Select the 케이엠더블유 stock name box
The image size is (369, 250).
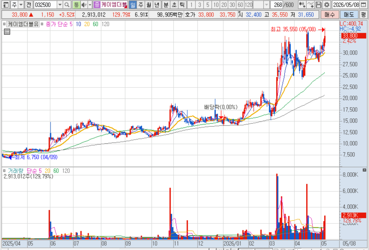click(114, 4)
